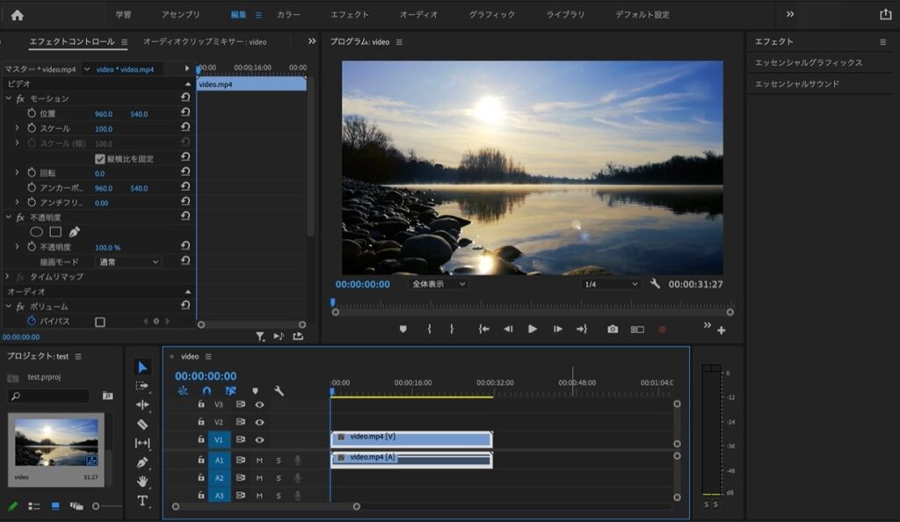Open Essential Sound panel
This screenshot has height=522, width=900.
click(796, 83)
